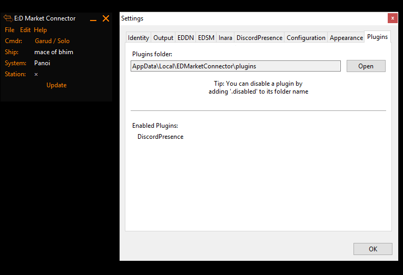Switch to the Identity tab
Image resolution: width=403 pixels, height=275 pixels.
138,38
